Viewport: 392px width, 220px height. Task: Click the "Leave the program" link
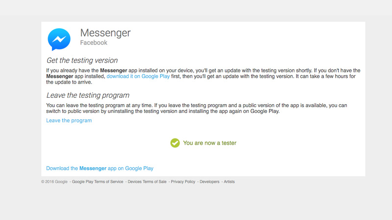pyautogui.click(x=69, y=120)
